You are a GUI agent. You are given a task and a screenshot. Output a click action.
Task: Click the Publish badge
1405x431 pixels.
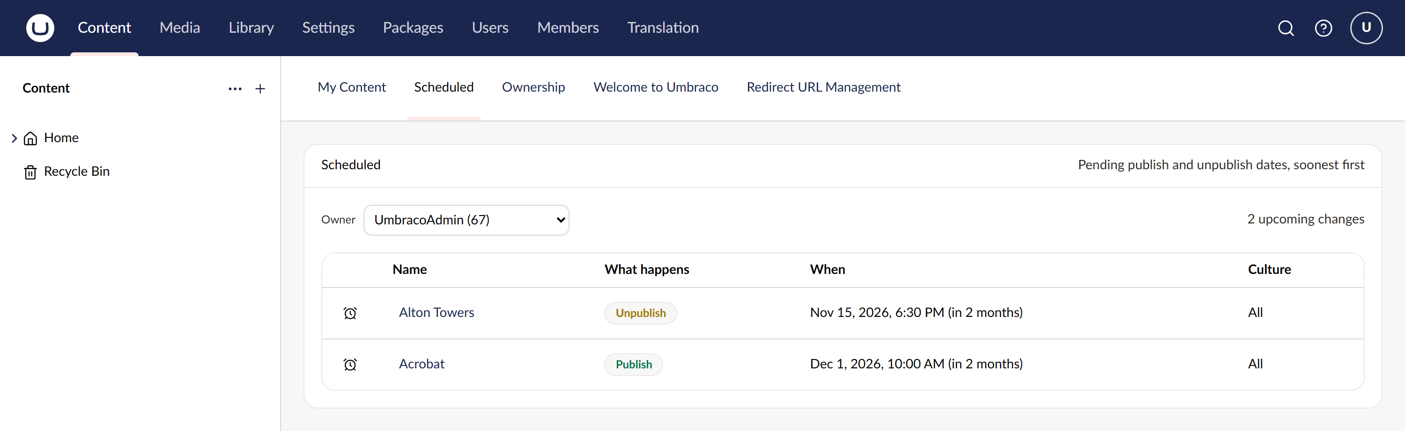coord(634,364)
